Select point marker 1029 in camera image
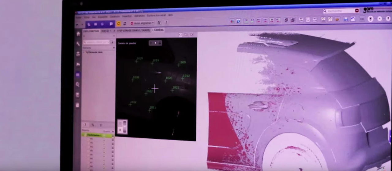 click(137, 61)
